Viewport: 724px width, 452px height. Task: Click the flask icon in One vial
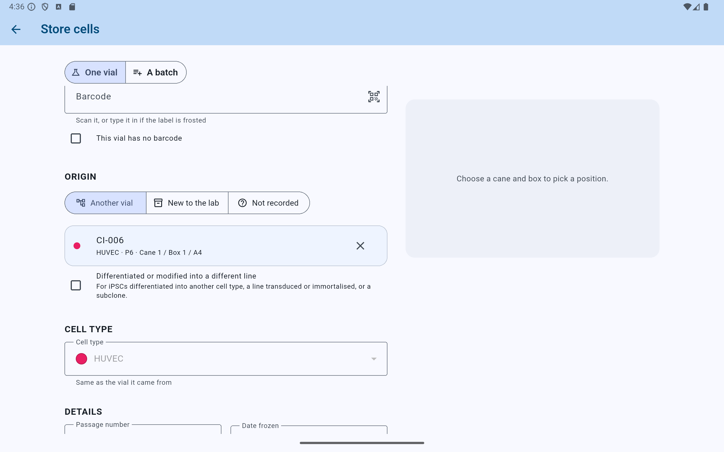coord(76,72)
